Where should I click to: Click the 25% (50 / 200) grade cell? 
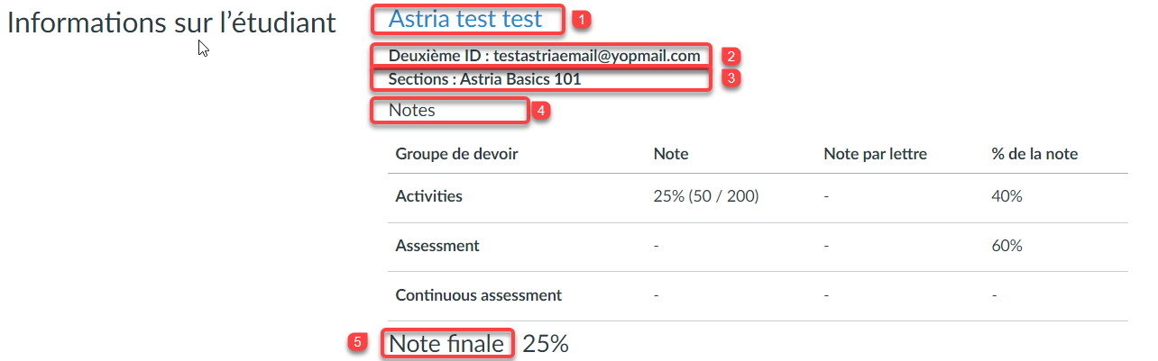pos(705,196)
